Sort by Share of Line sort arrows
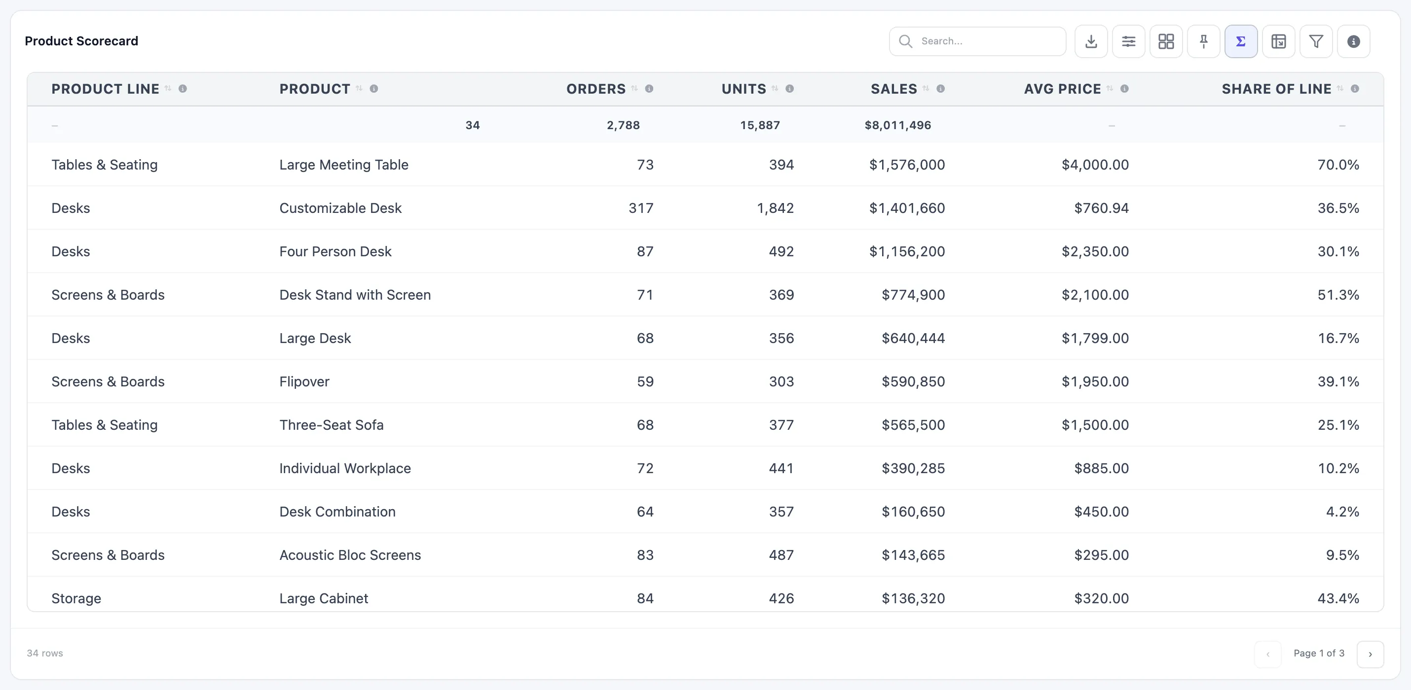1411x690 pixels. click(1340, 89)
